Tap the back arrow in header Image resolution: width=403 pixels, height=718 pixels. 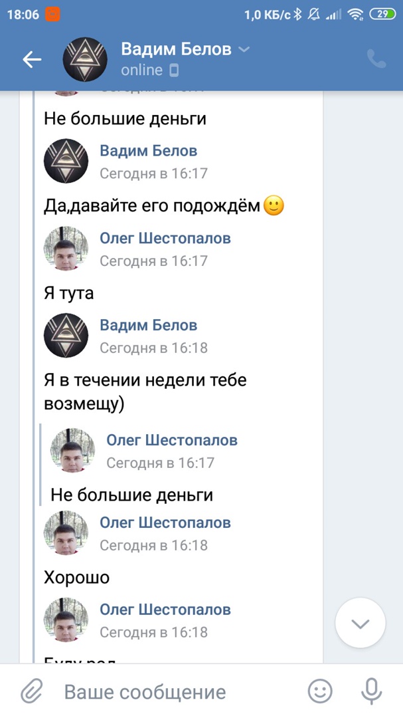point(32,60)
